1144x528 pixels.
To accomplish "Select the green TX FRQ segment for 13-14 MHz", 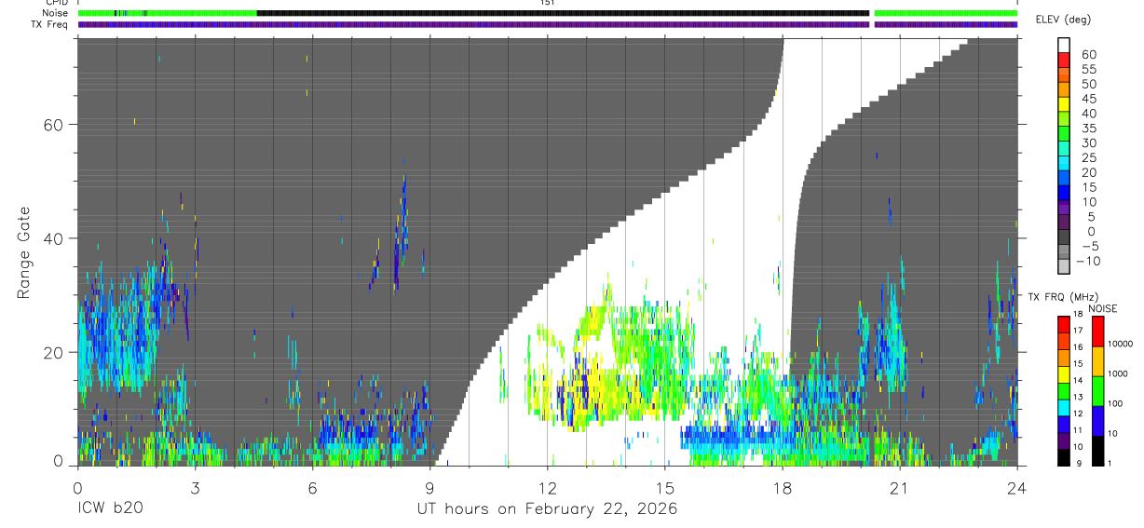I will (1063, 390).
